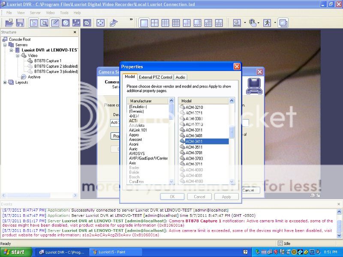Open the toolbar overflow chevron
This screenshot has width=343, height=257.
[131, 20]
